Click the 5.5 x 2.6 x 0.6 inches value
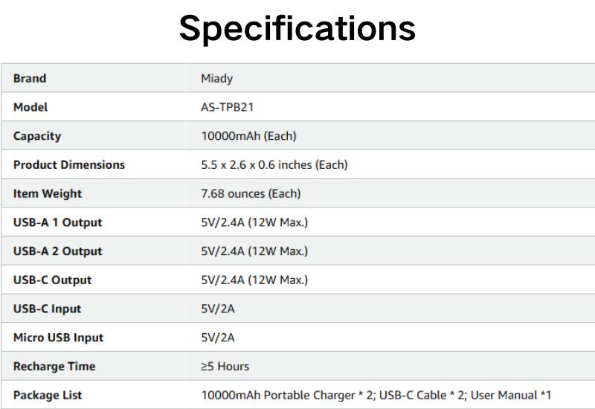 [274, 164]
